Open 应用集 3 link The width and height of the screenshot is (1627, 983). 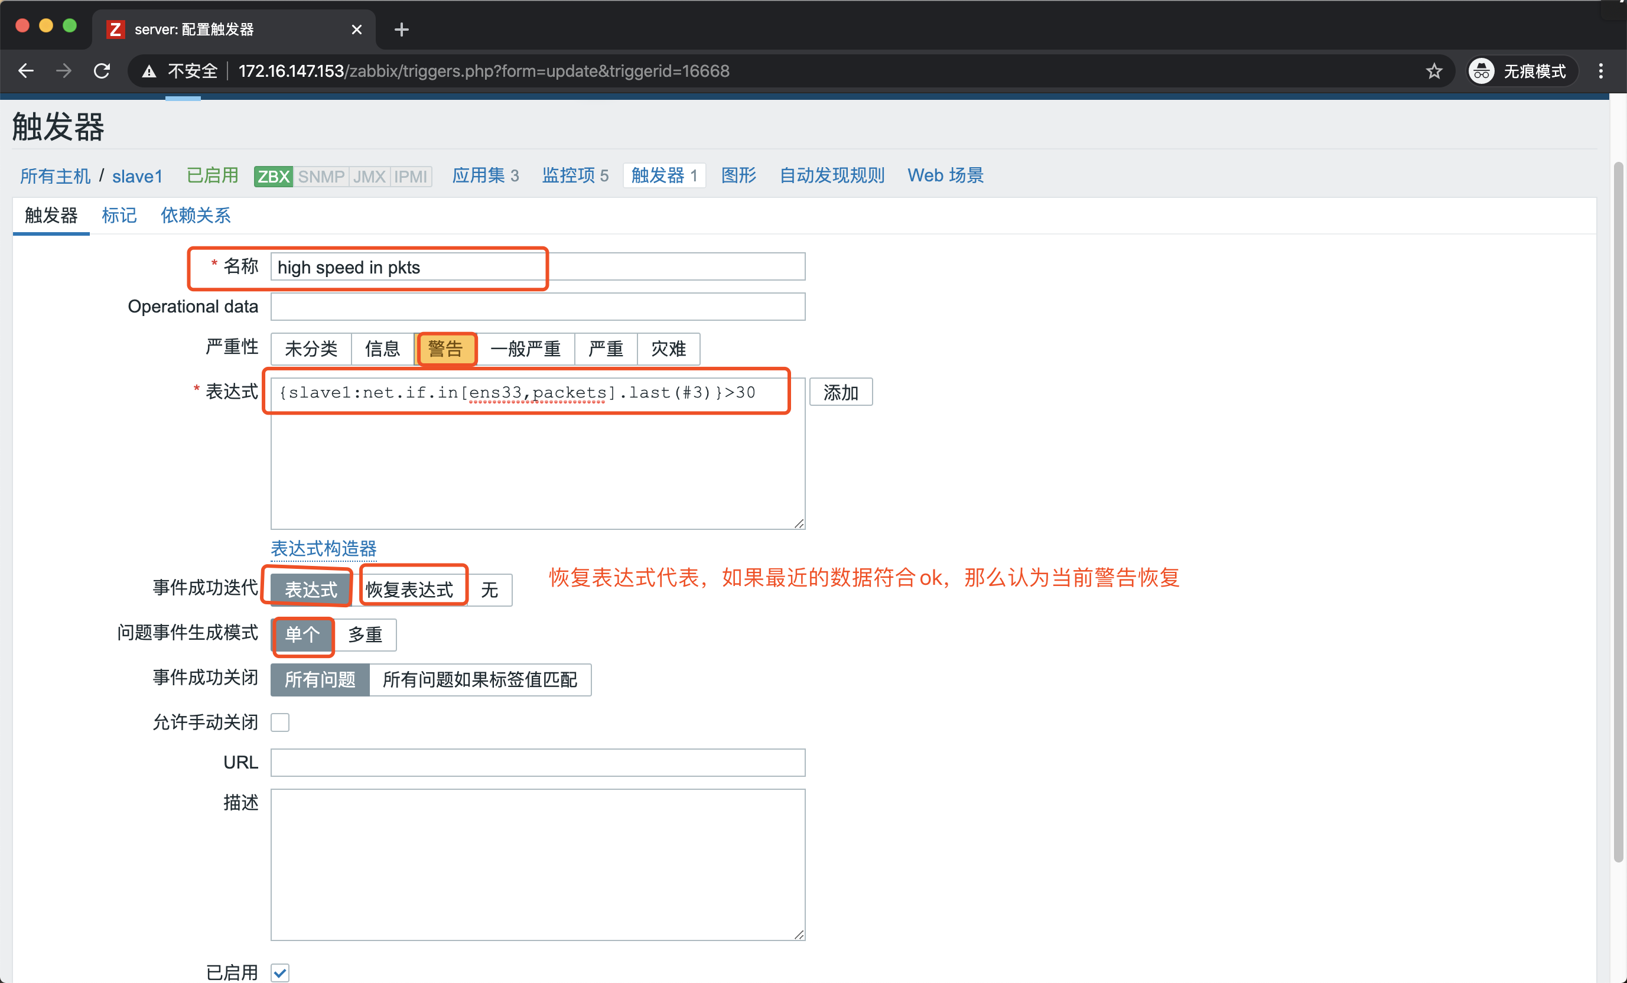tap(486, 175)
